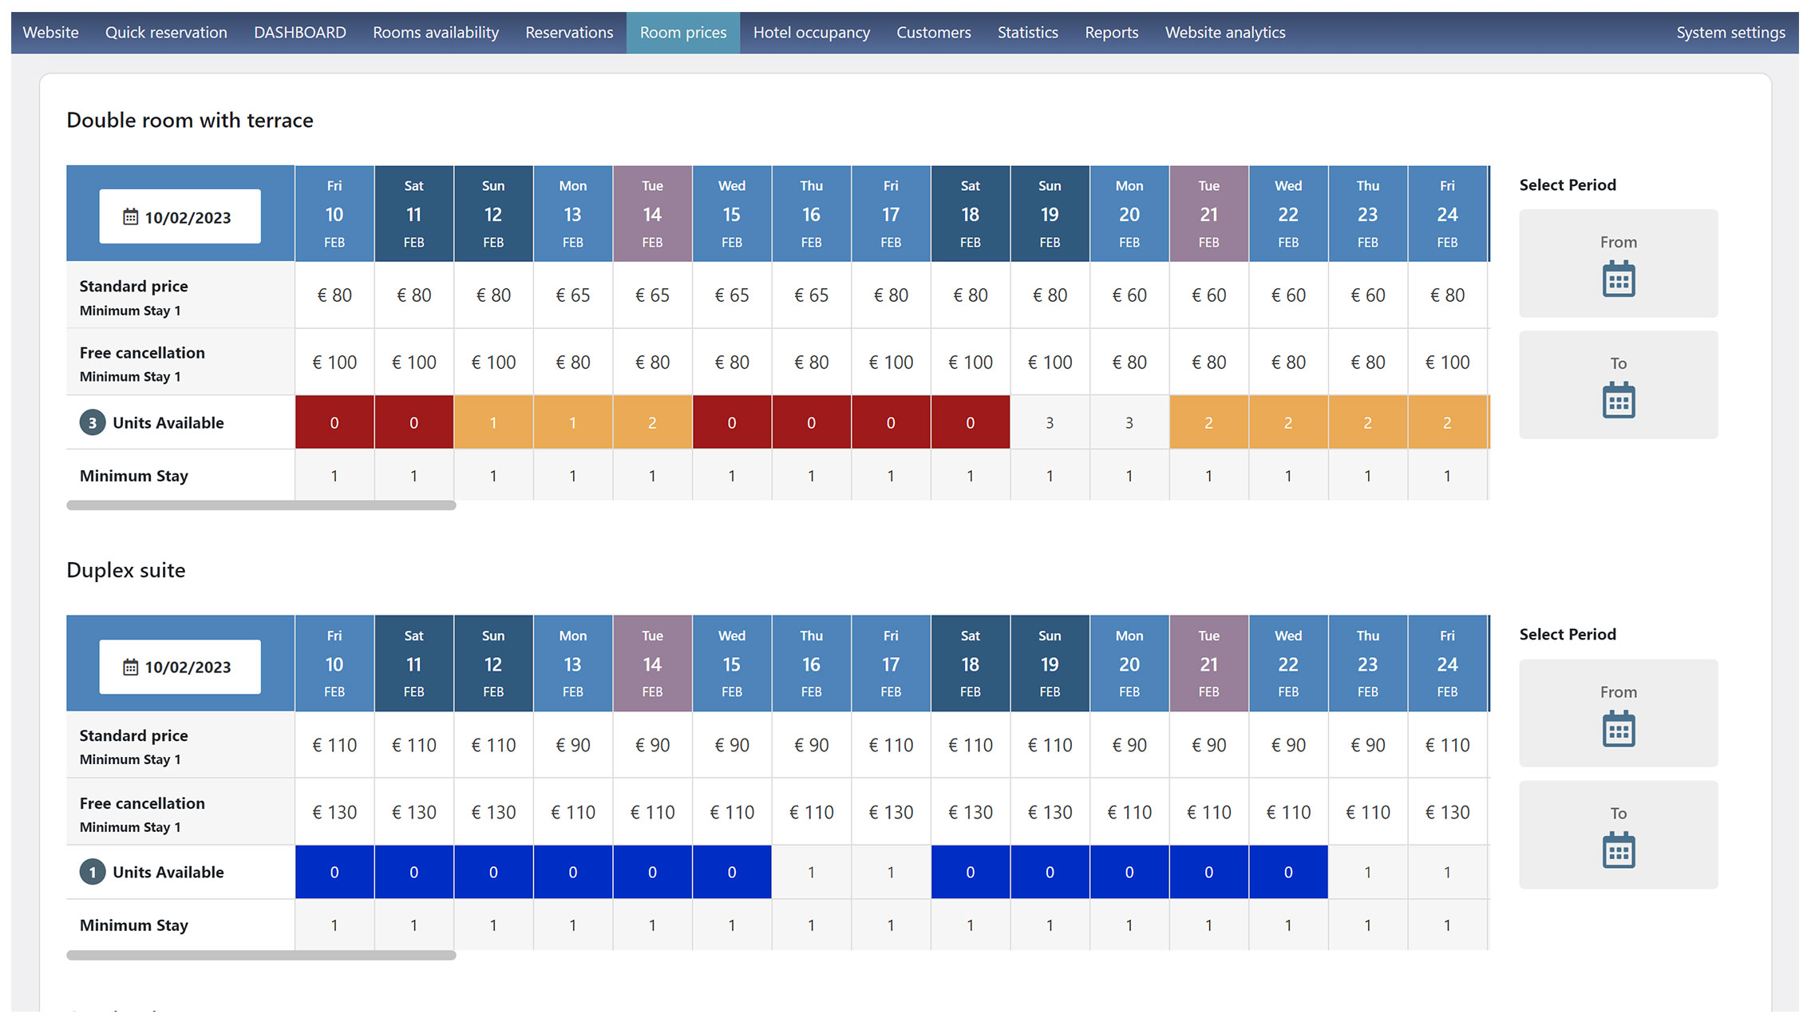Click the badge 3 beside Double room Units Available
Image resolution: width=1811 pixels, height=1022 pixels.
[93, 423]
